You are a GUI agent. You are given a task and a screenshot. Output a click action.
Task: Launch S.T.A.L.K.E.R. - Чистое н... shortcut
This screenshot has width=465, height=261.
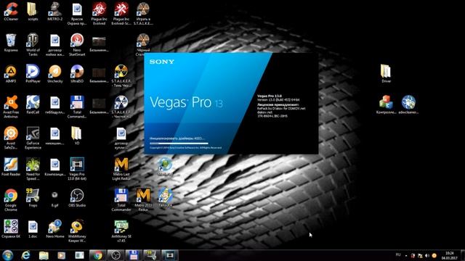click(x=121, y=107)
